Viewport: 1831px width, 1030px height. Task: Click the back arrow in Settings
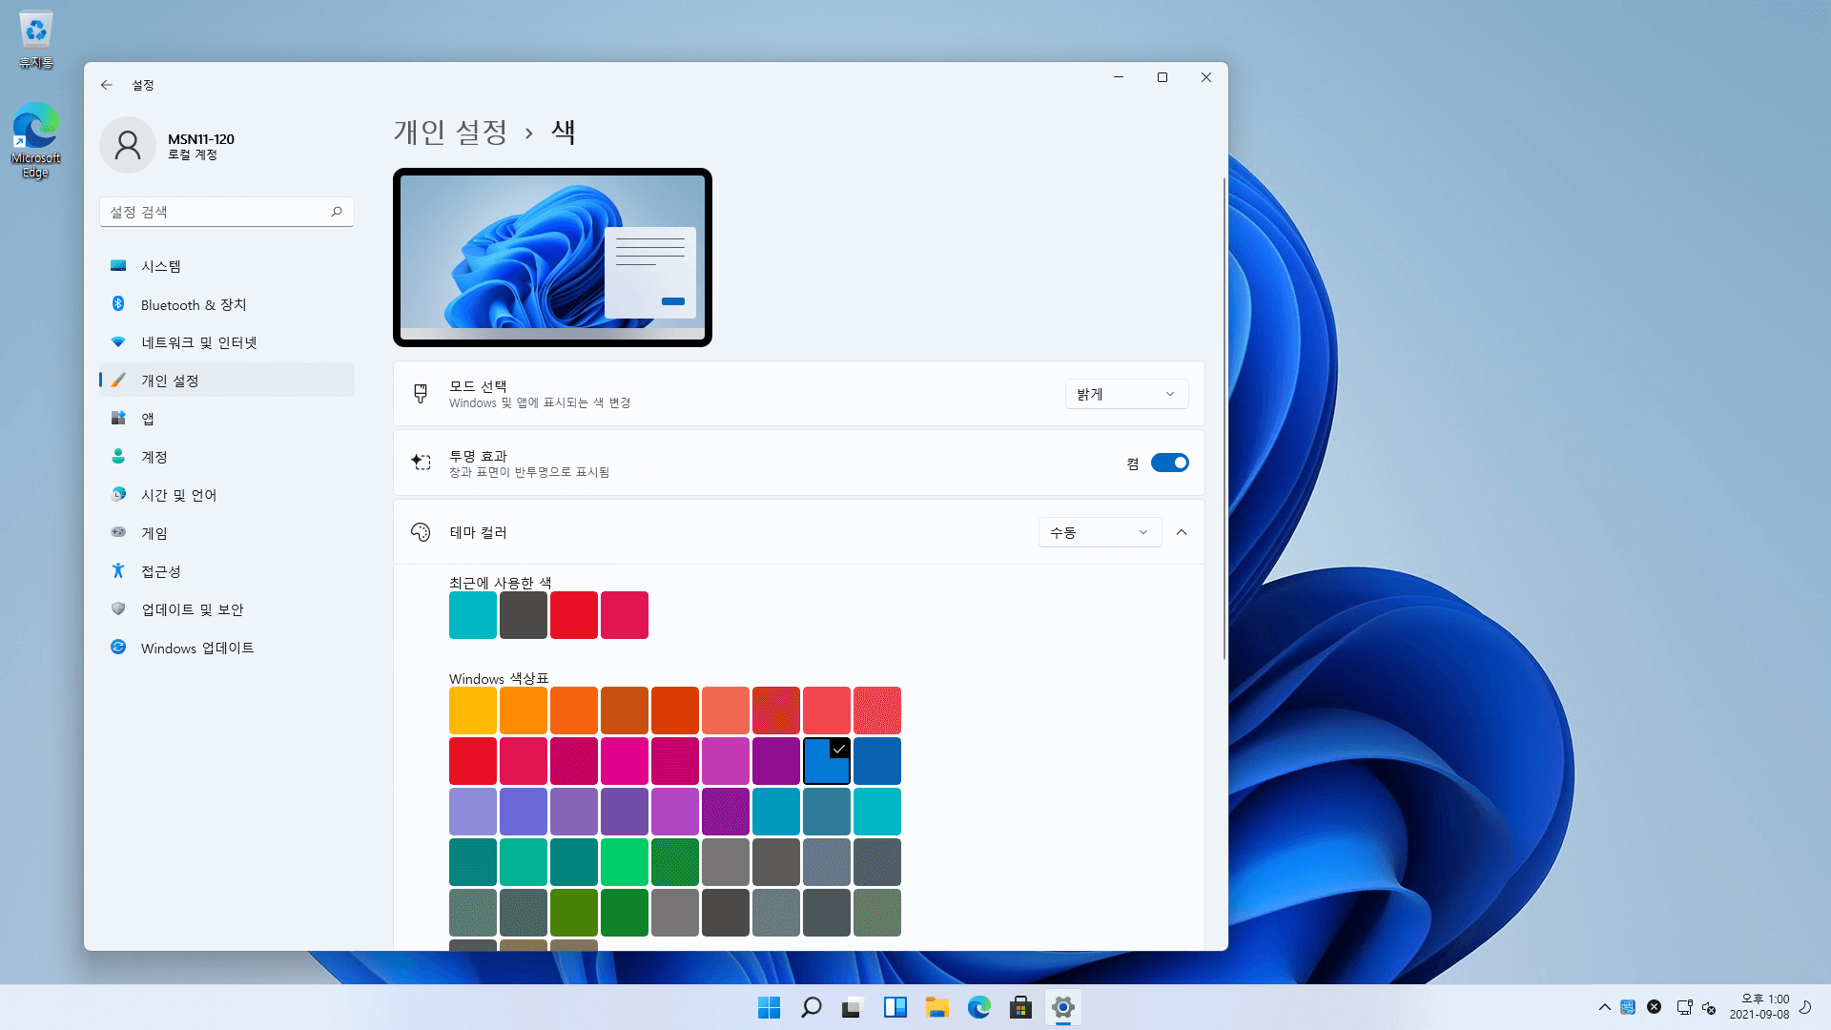(x=107, y=85)
